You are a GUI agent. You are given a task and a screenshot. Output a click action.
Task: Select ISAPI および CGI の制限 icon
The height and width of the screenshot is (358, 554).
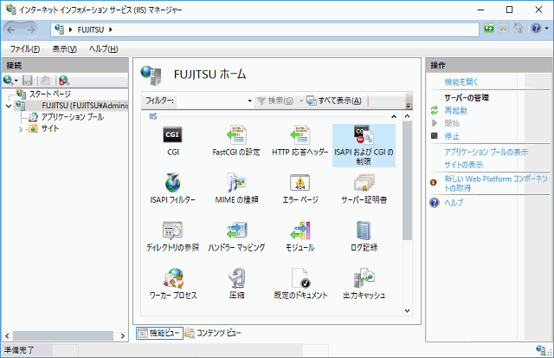364,146
